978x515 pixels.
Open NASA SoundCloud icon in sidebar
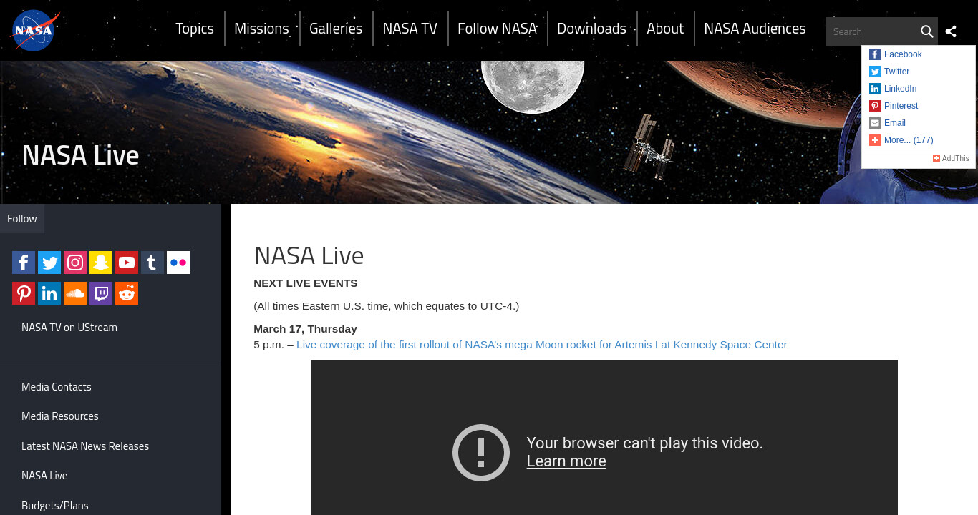pyautogui.click(x=75, y=293)
